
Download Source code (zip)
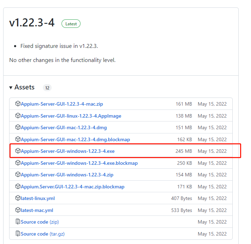(40, 222)
